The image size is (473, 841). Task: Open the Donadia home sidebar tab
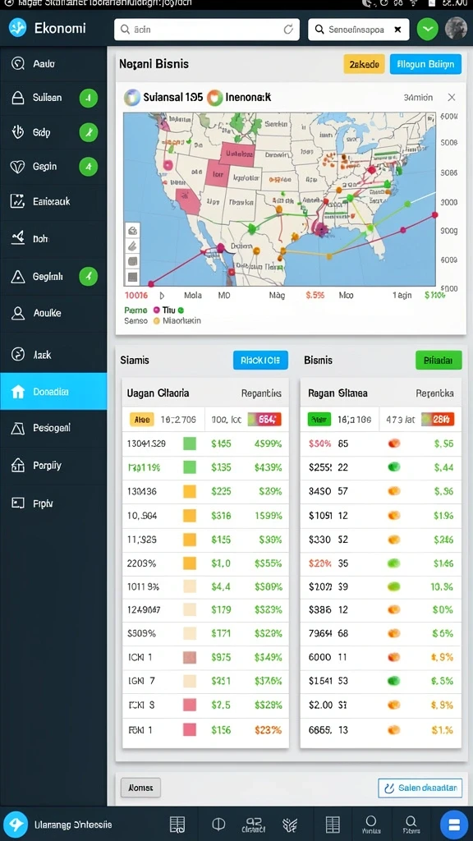(53, 392)
